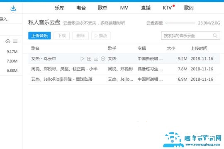The image size is (224, 149).
Task: Open the list menu icon in sidebar
Action: [x=15, y=41]
